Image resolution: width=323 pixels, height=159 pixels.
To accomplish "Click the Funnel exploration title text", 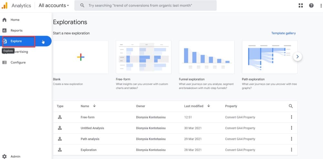I will [x=192, y=79].
